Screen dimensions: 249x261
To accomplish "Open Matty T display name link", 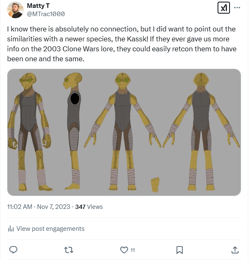I will (38, 6).
